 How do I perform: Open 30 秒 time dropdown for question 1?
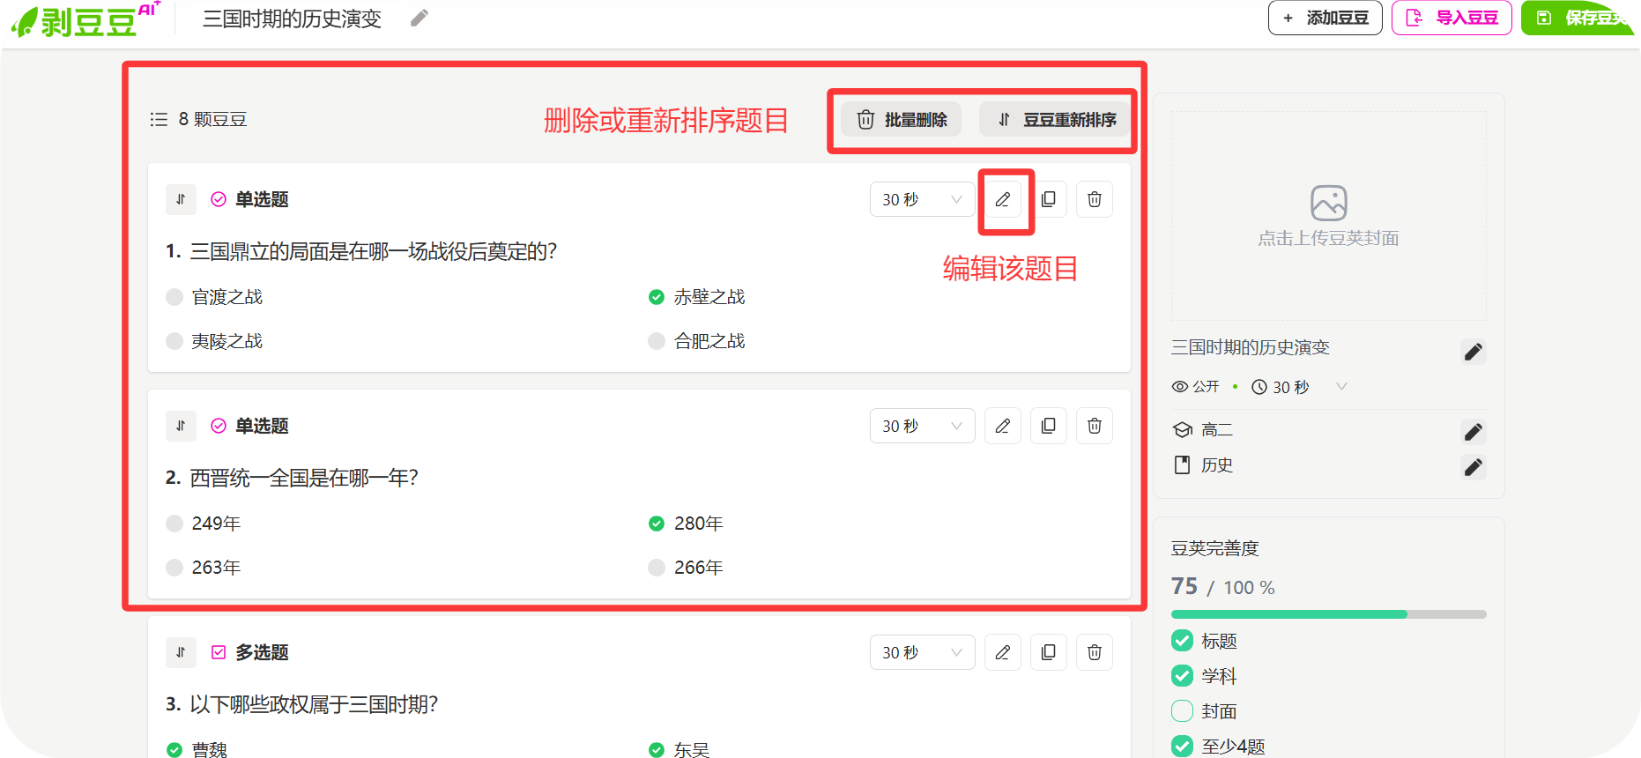pos(922,199)
